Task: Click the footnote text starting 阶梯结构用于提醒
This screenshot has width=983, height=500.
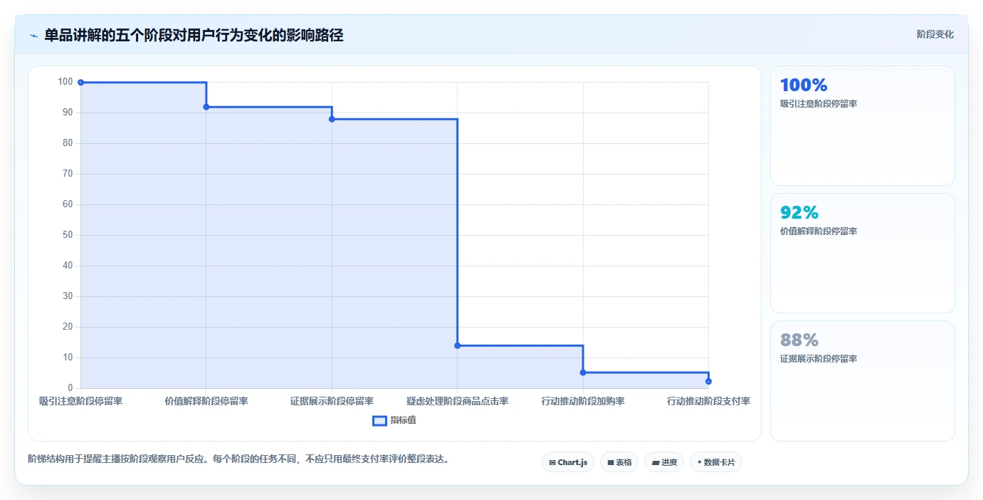Action: [238, 459]
